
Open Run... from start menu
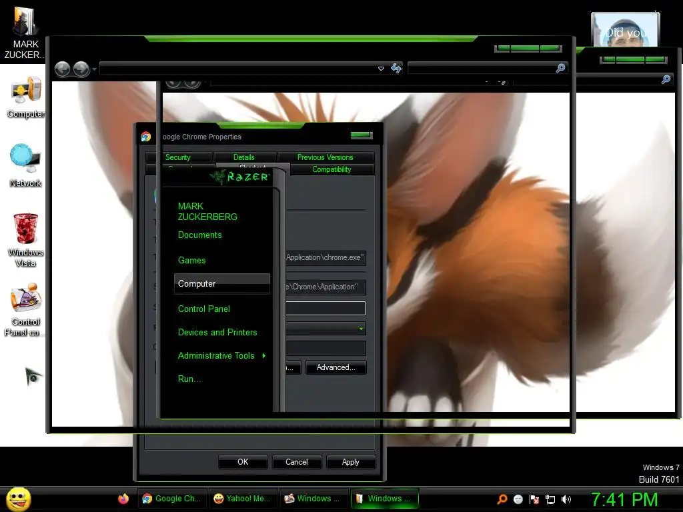click(189, 379)
